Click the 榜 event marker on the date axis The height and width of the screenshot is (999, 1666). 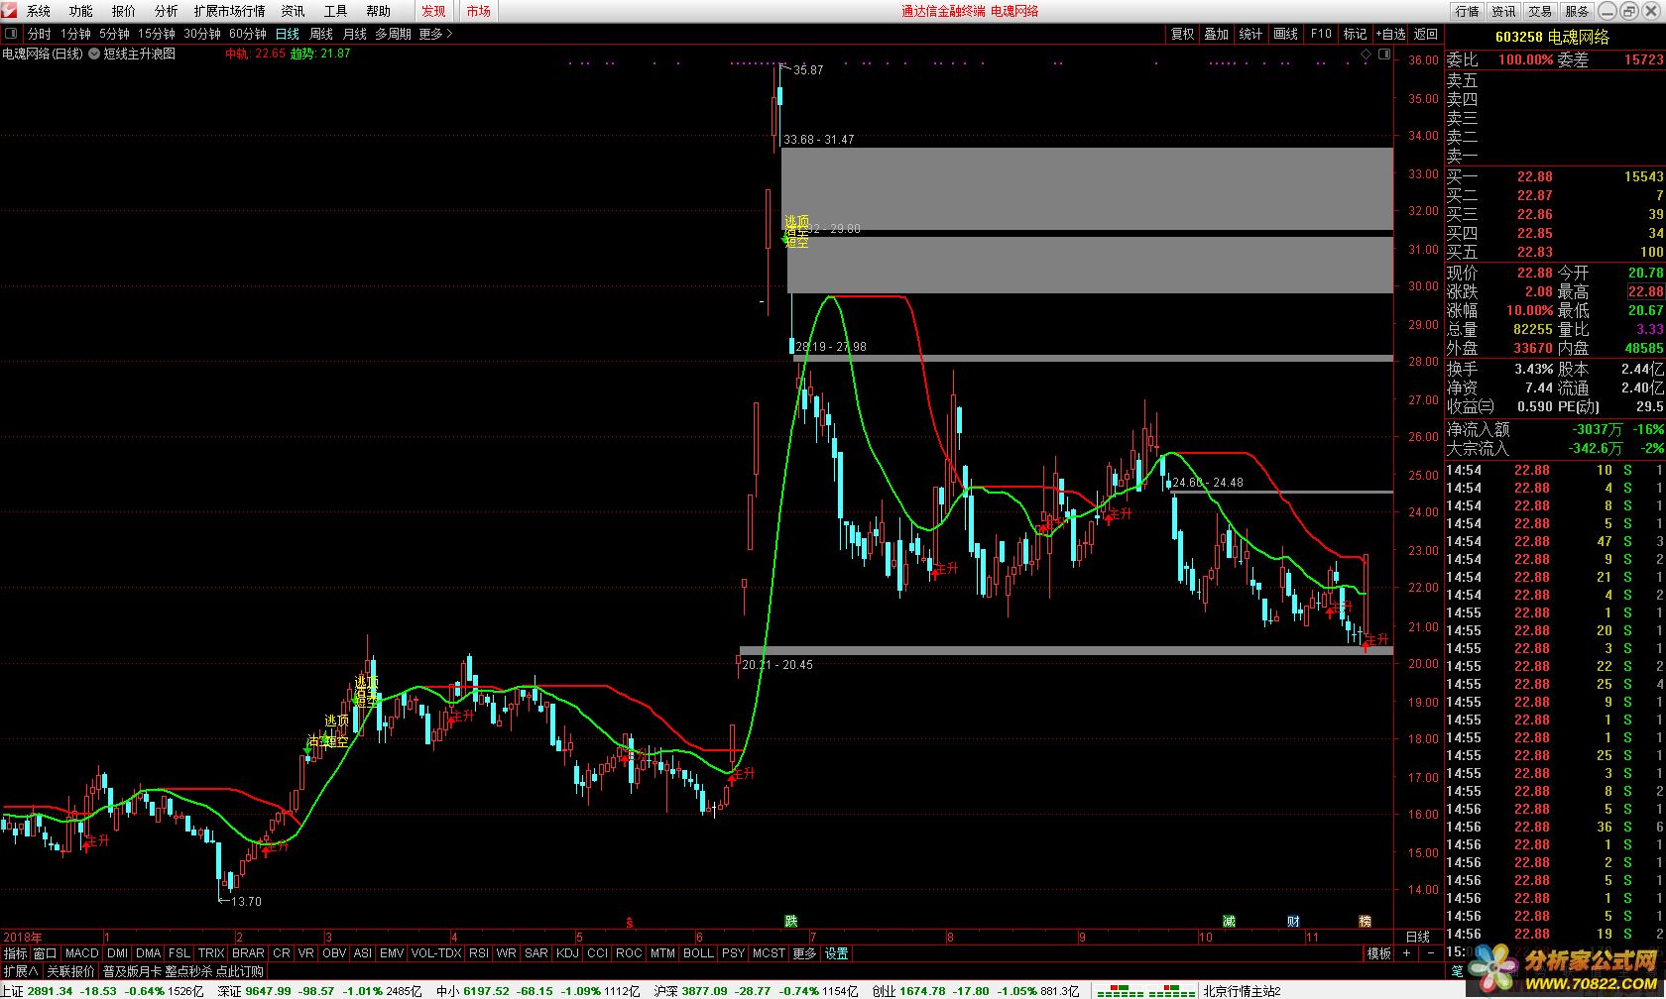coord(1366,921)
